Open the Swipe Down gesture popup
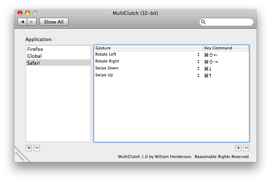The width and height of the screenshot is (271, 182). pyautogui.click(x=198, y=69)
